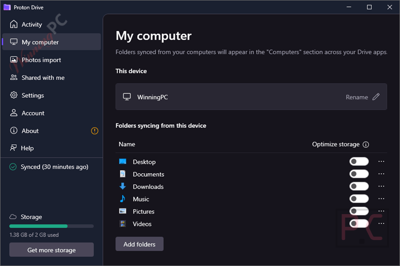Click the Videos folder icon
This screenshot has height=266, width=400.
click(122, 224)
